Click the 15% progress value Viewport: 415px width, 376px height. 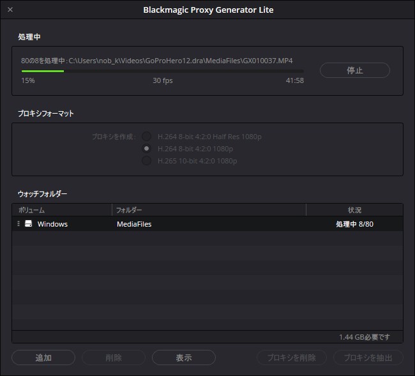click(x=28, y=80)
